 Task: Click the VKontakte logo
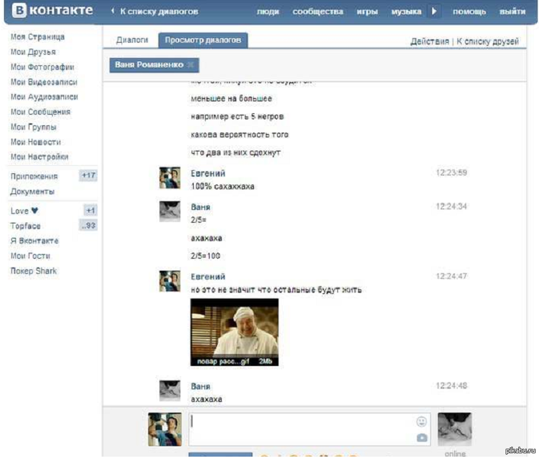click(x=50, y=11)
